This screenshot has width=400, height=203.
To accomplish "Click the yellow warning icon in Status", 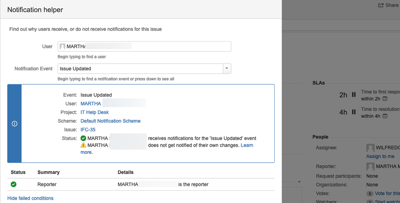I will click(x=83, y=145).
